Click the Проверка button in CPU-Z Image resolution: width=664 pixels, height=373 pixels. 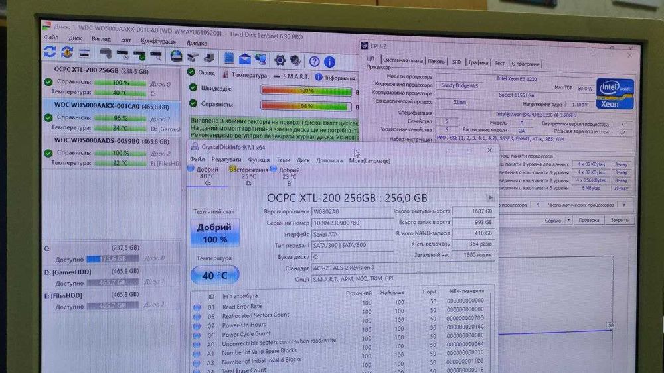pyautogui.click(x=588, y=220)
